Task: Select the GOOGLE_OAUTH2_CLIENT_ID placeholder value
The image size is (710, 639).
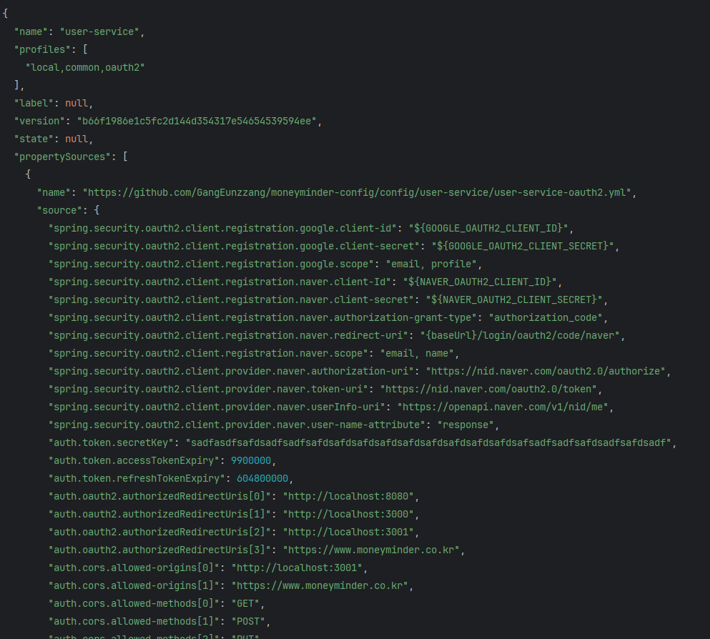Action: 488,229
